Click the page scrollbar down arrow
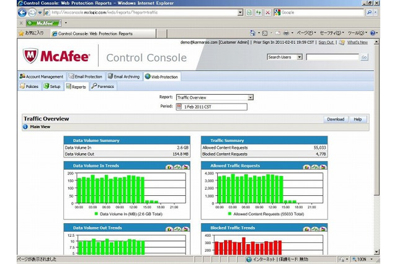The image size is (397, 264). click(377, 252)
